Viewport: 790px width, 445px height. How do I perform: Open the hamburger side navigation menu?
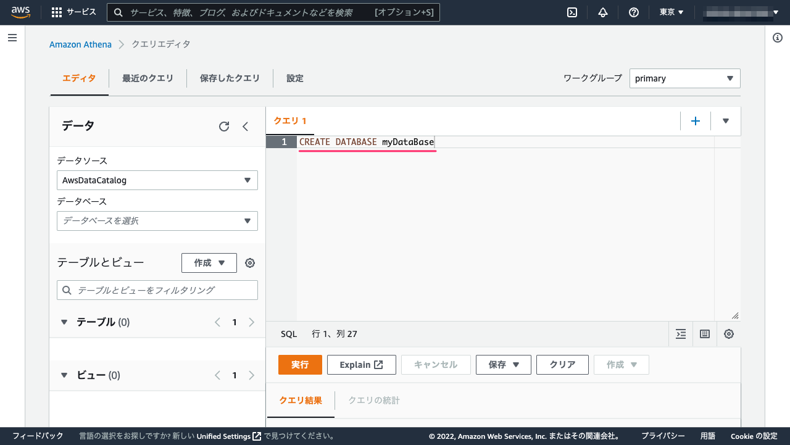(12, 38)
